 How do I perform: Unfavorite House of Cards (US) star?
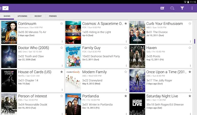tap(62, 72)
